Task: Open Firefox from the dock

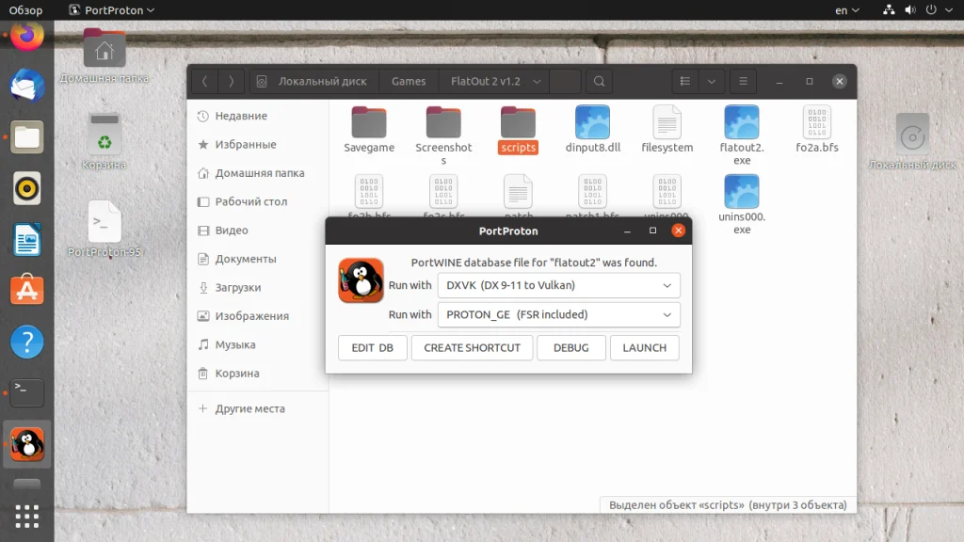Action: point(26,37)
